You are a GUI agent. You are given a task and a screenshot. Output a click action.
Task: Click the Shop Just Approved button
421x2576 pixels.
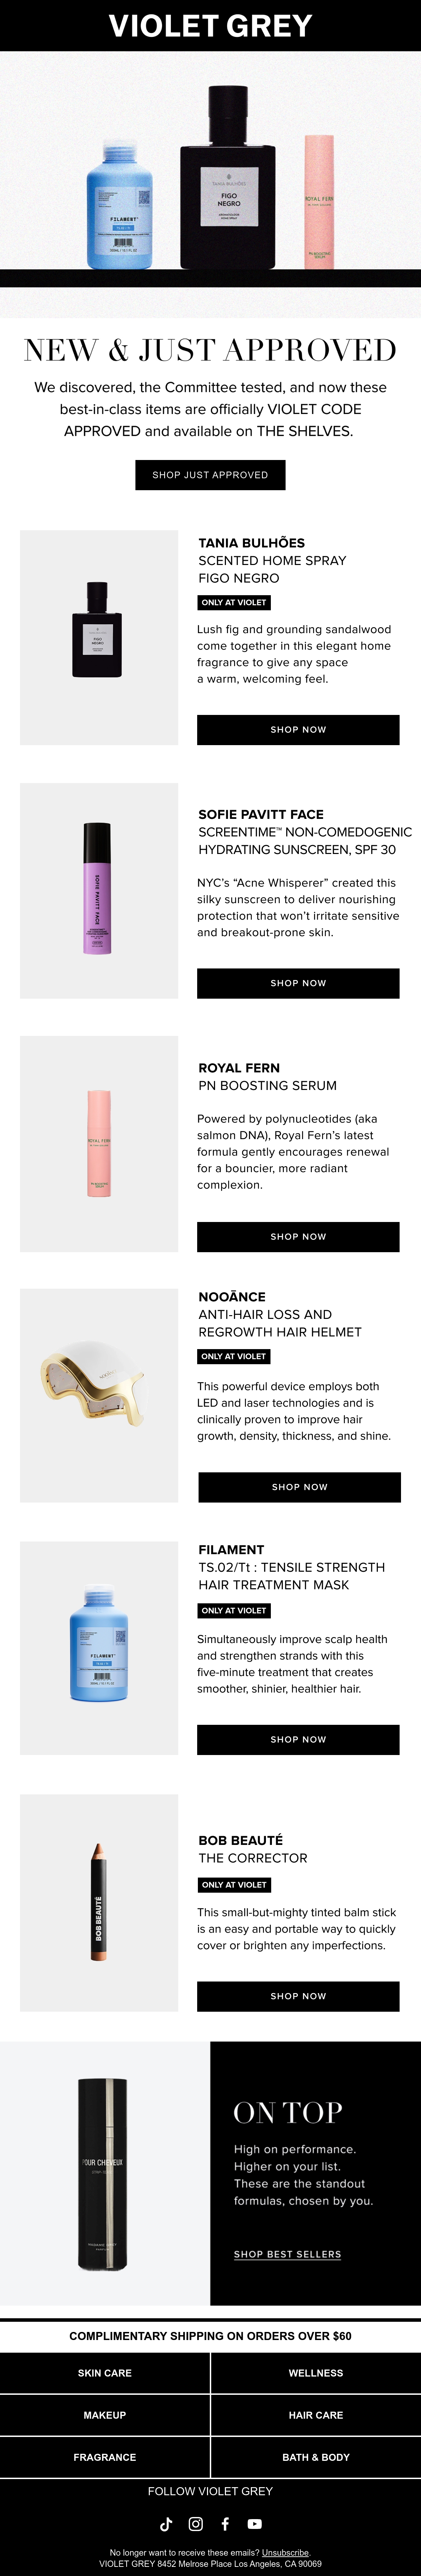click(x=210, y=475)
